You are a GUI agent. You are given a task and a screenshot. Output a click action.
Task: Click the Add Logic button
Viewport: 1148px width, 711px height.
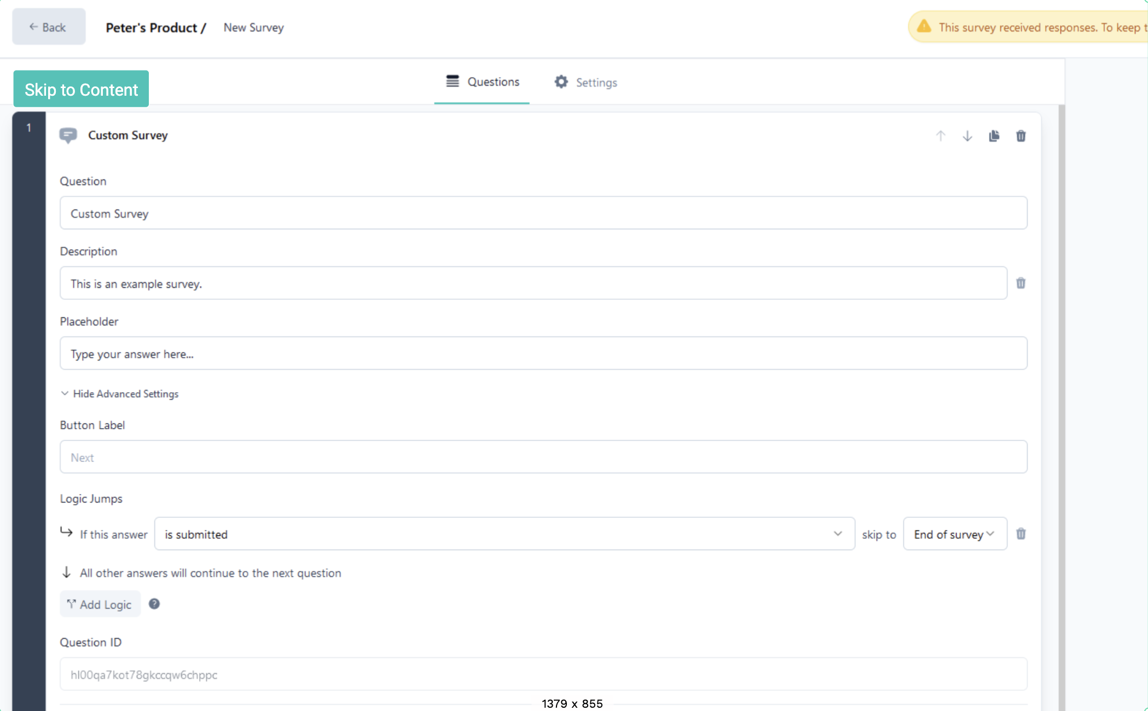(x=100, y=604)
